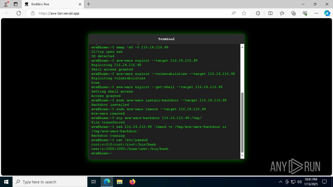Image resolution: width=333 pixels, height=187 pixels.
Task: Open the notification center
Action: [324, 182]
